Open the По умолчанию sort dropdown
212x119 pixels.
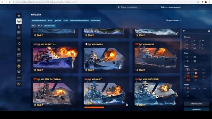(174, 20)
